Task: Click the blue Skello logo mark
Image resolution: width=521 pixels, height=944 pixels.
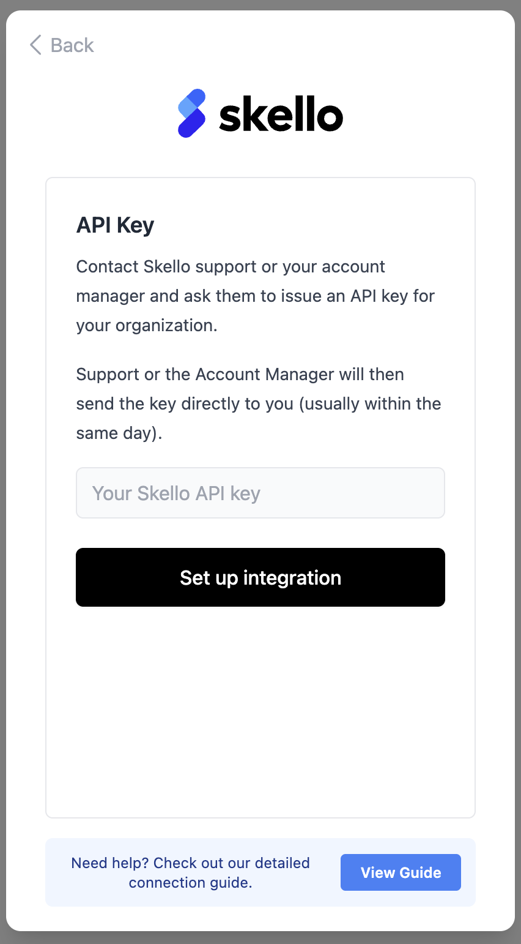Action: coord(192,113)
